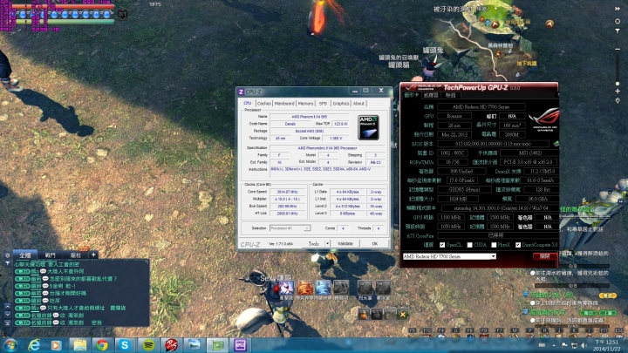
Task: Open chat settings gear icon
Action: coord(7,255)
